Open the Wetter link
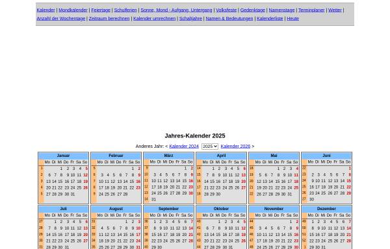 (x=335, y=10)
